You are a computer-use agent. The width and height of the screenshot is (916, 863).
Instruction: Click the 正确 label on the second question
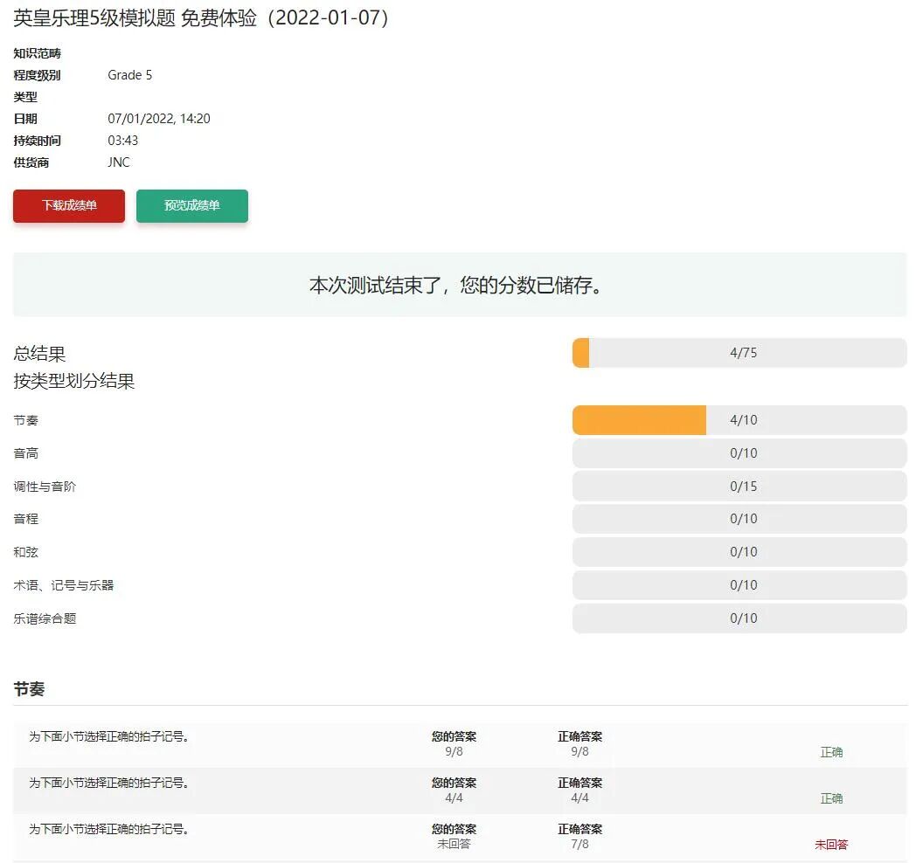[x=831, y=798]
